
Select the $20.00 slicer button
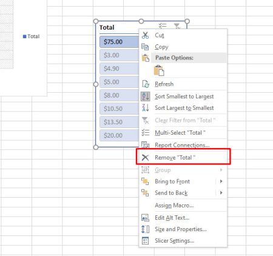point(120,135)
